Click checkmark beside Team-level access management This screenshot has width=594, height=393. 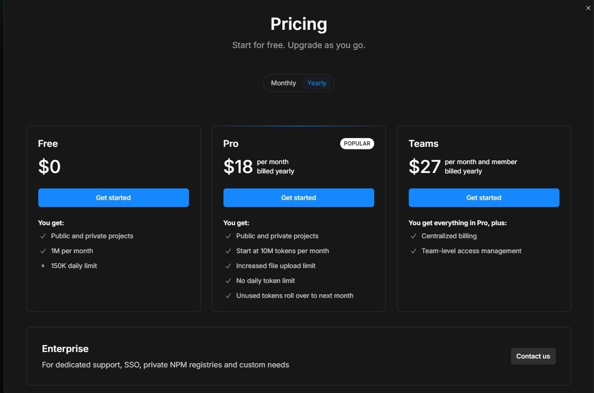point(413,251)
